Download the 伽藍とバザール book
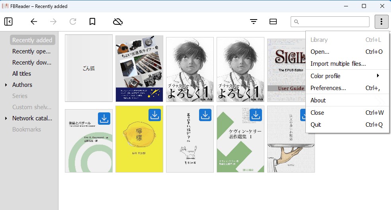This screenshot has height=210, width=391. tap(104, 119)
